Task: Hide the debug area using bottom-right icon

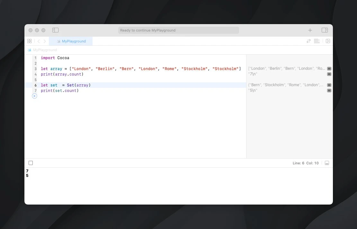Action: coord(327,163)
